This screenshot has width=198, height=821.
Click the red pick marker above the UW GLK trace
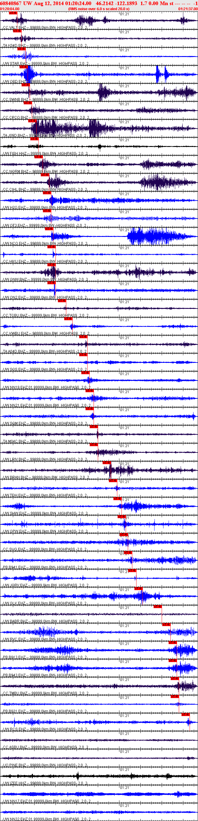138,589
